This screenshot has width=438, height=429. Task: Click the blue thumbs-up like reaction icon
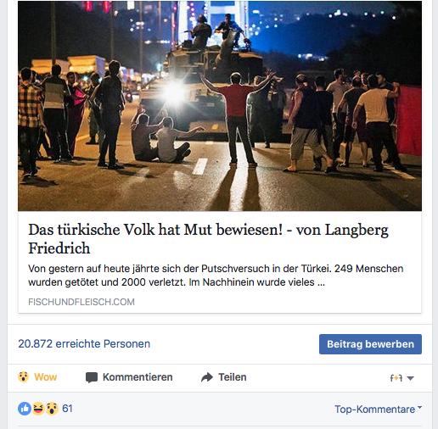[x=25, y=409]
